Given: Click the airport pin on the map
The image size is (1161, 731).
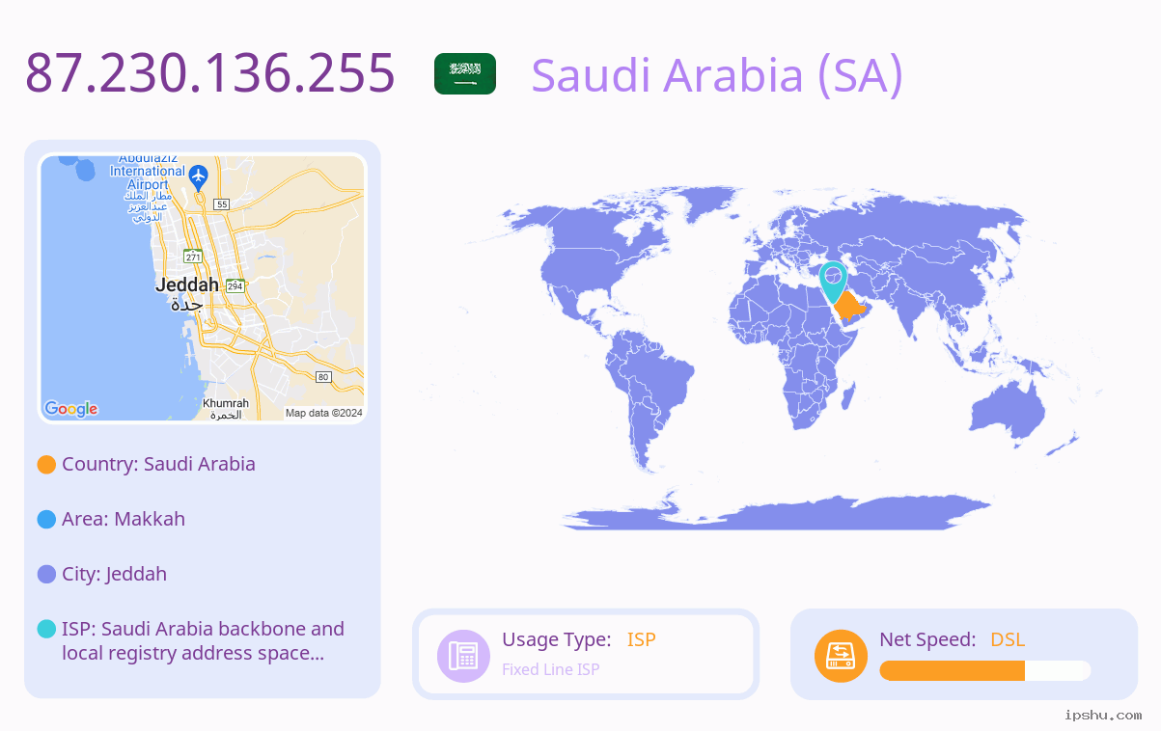Looking at the screenshot, I should [199, 176].
